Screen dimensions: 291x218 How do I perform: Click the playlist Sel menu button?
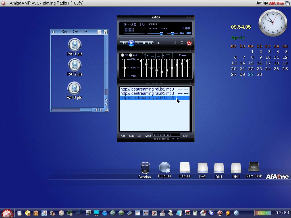click(x=140, y=136)
